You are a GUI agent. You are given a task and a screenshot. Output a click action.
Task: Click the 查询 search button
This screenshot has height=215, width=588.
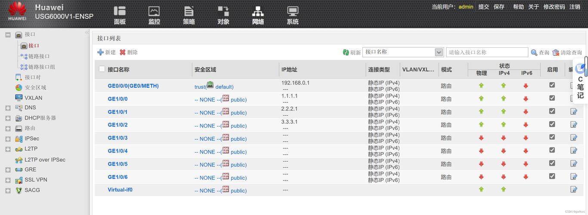[540, 52]
